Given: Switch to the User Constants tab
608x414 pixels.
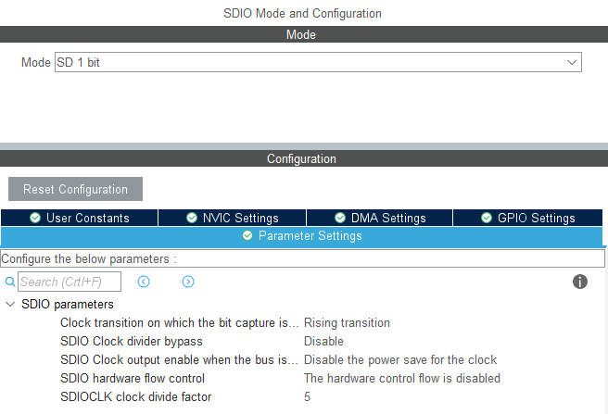Looking at the screenshot, I should [x=80, y=218].
